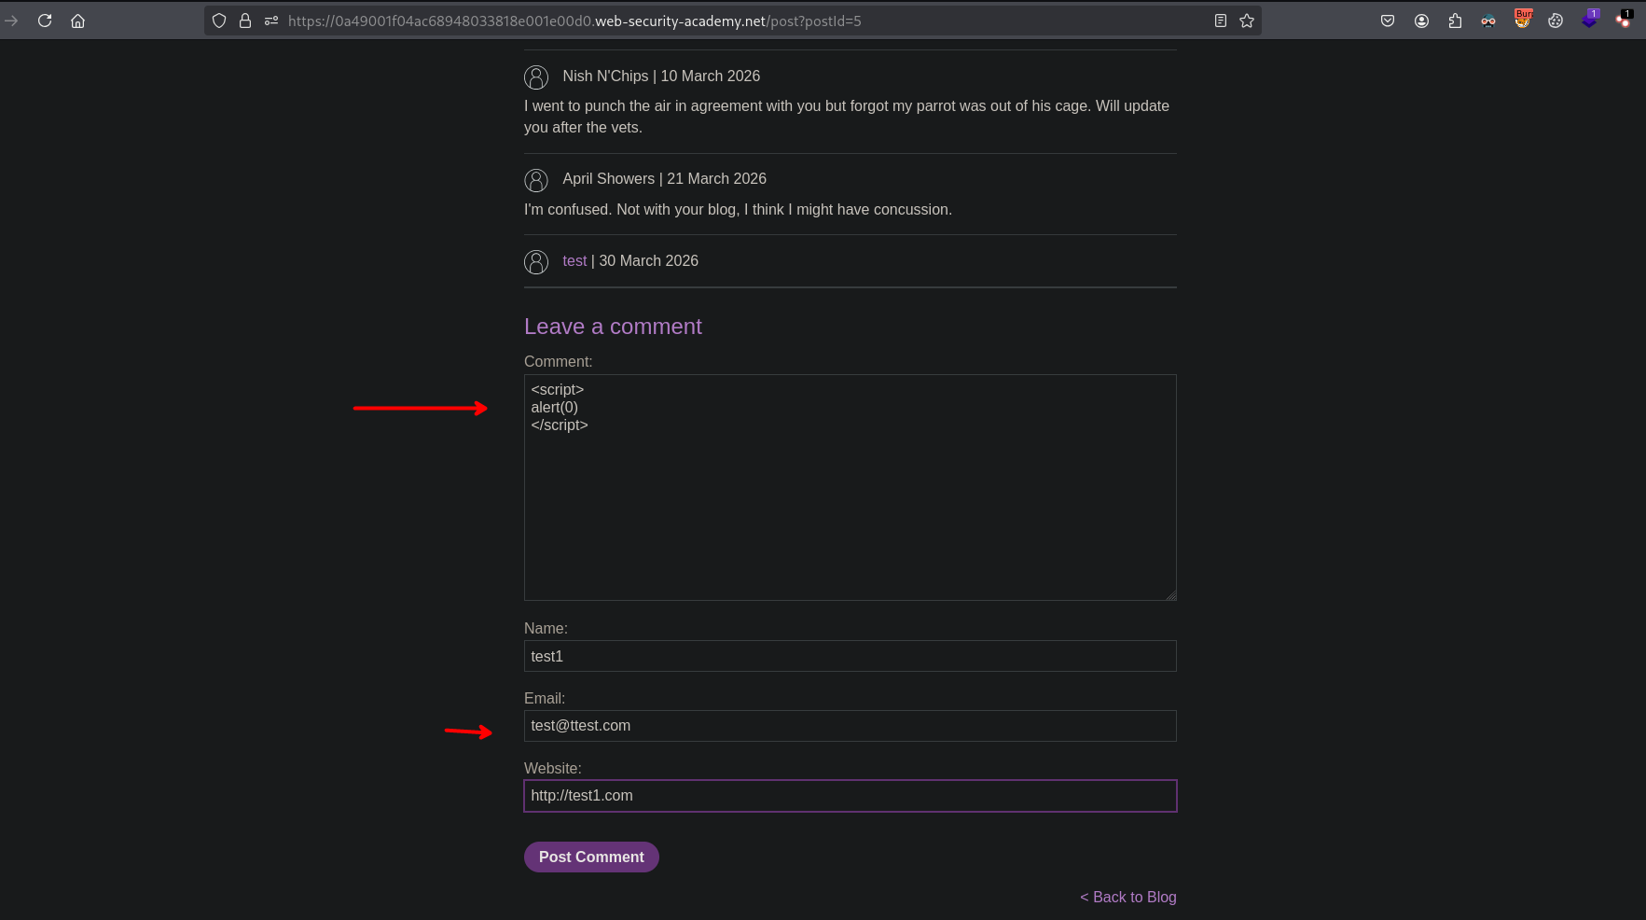Open tracking protection shield icon
1646x920 pixels.
coord(219,21)
